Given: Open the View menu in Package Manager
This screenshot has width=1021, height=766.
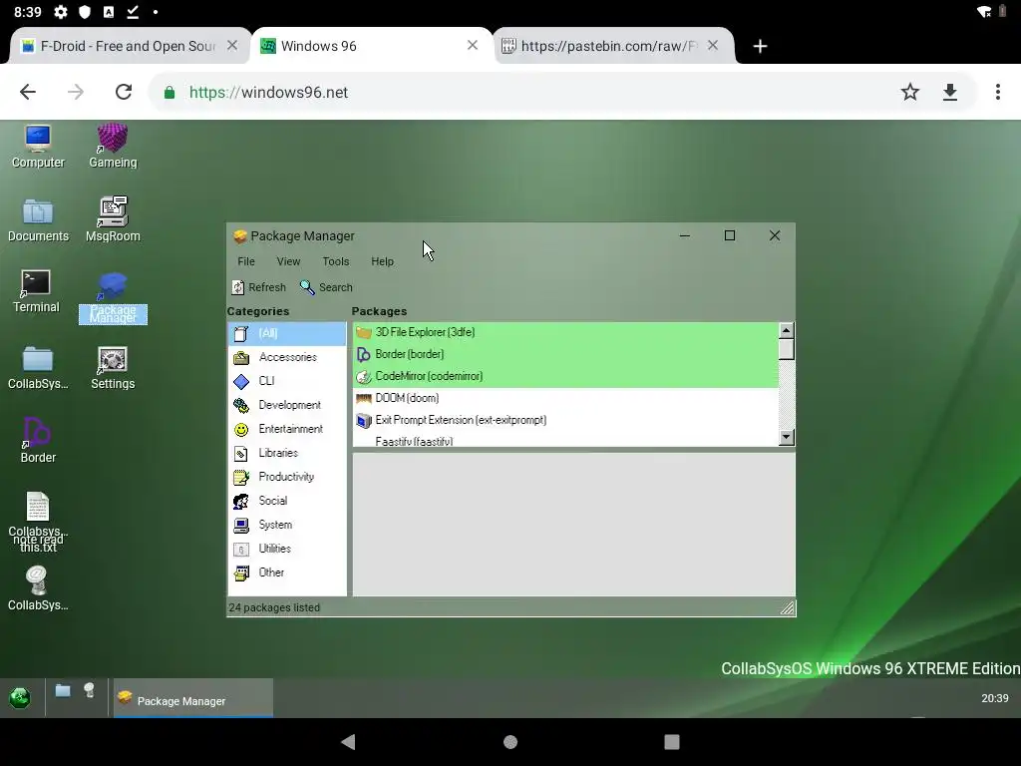Looking at the screenshot, I should click(x=288, y=261).
